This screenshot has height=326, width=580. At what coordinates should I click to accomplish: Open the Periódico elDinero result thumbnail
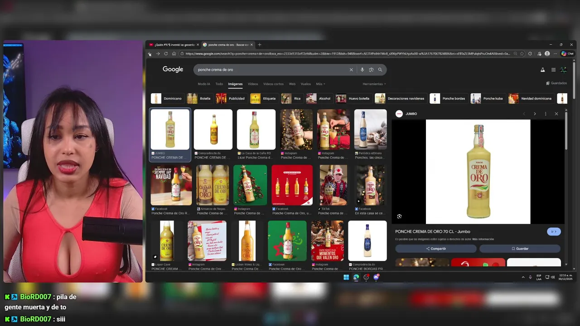(371, 129)
